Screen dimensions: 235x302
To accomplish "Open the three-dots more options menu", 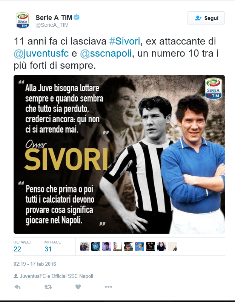I will [x=108, y=287].
